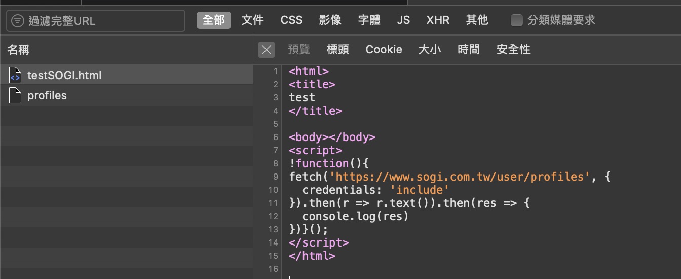
Task: Filter resources by XHR
Action: tap(438, 20)
